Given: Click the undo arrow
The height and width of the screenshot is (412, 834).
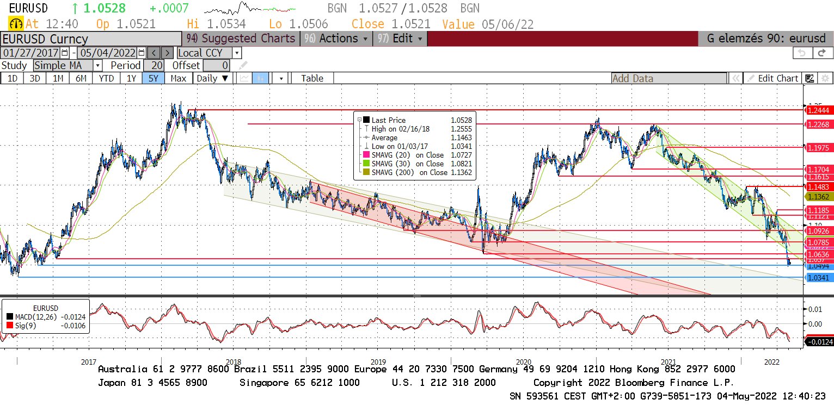Looking at the screenshot, I should pos(802,53).
